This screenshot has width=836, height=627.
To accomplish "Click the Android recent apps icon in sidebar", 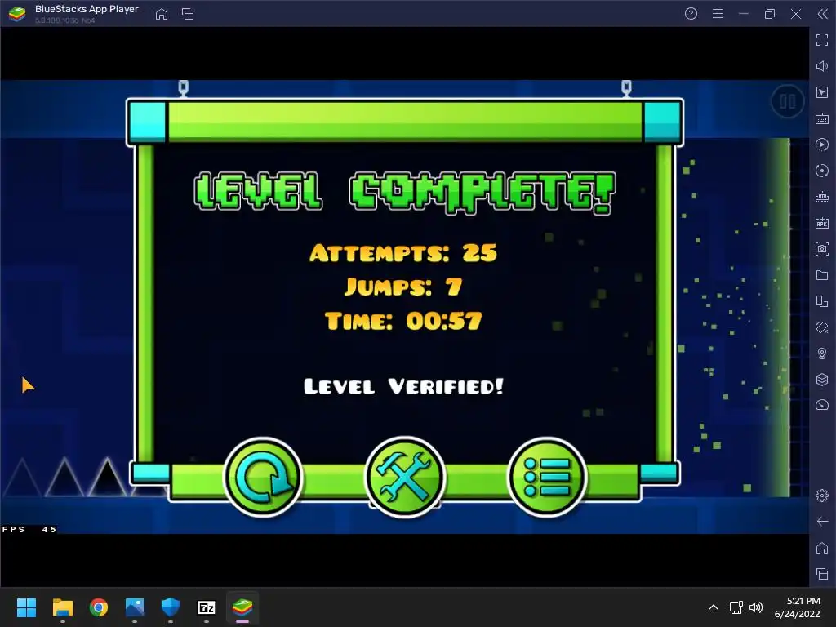I will point(822,574).
